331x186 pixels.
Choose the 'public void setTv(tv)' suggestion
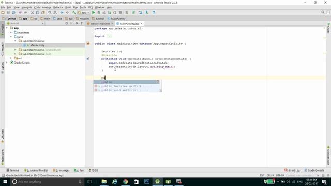(x=127, y=90)
